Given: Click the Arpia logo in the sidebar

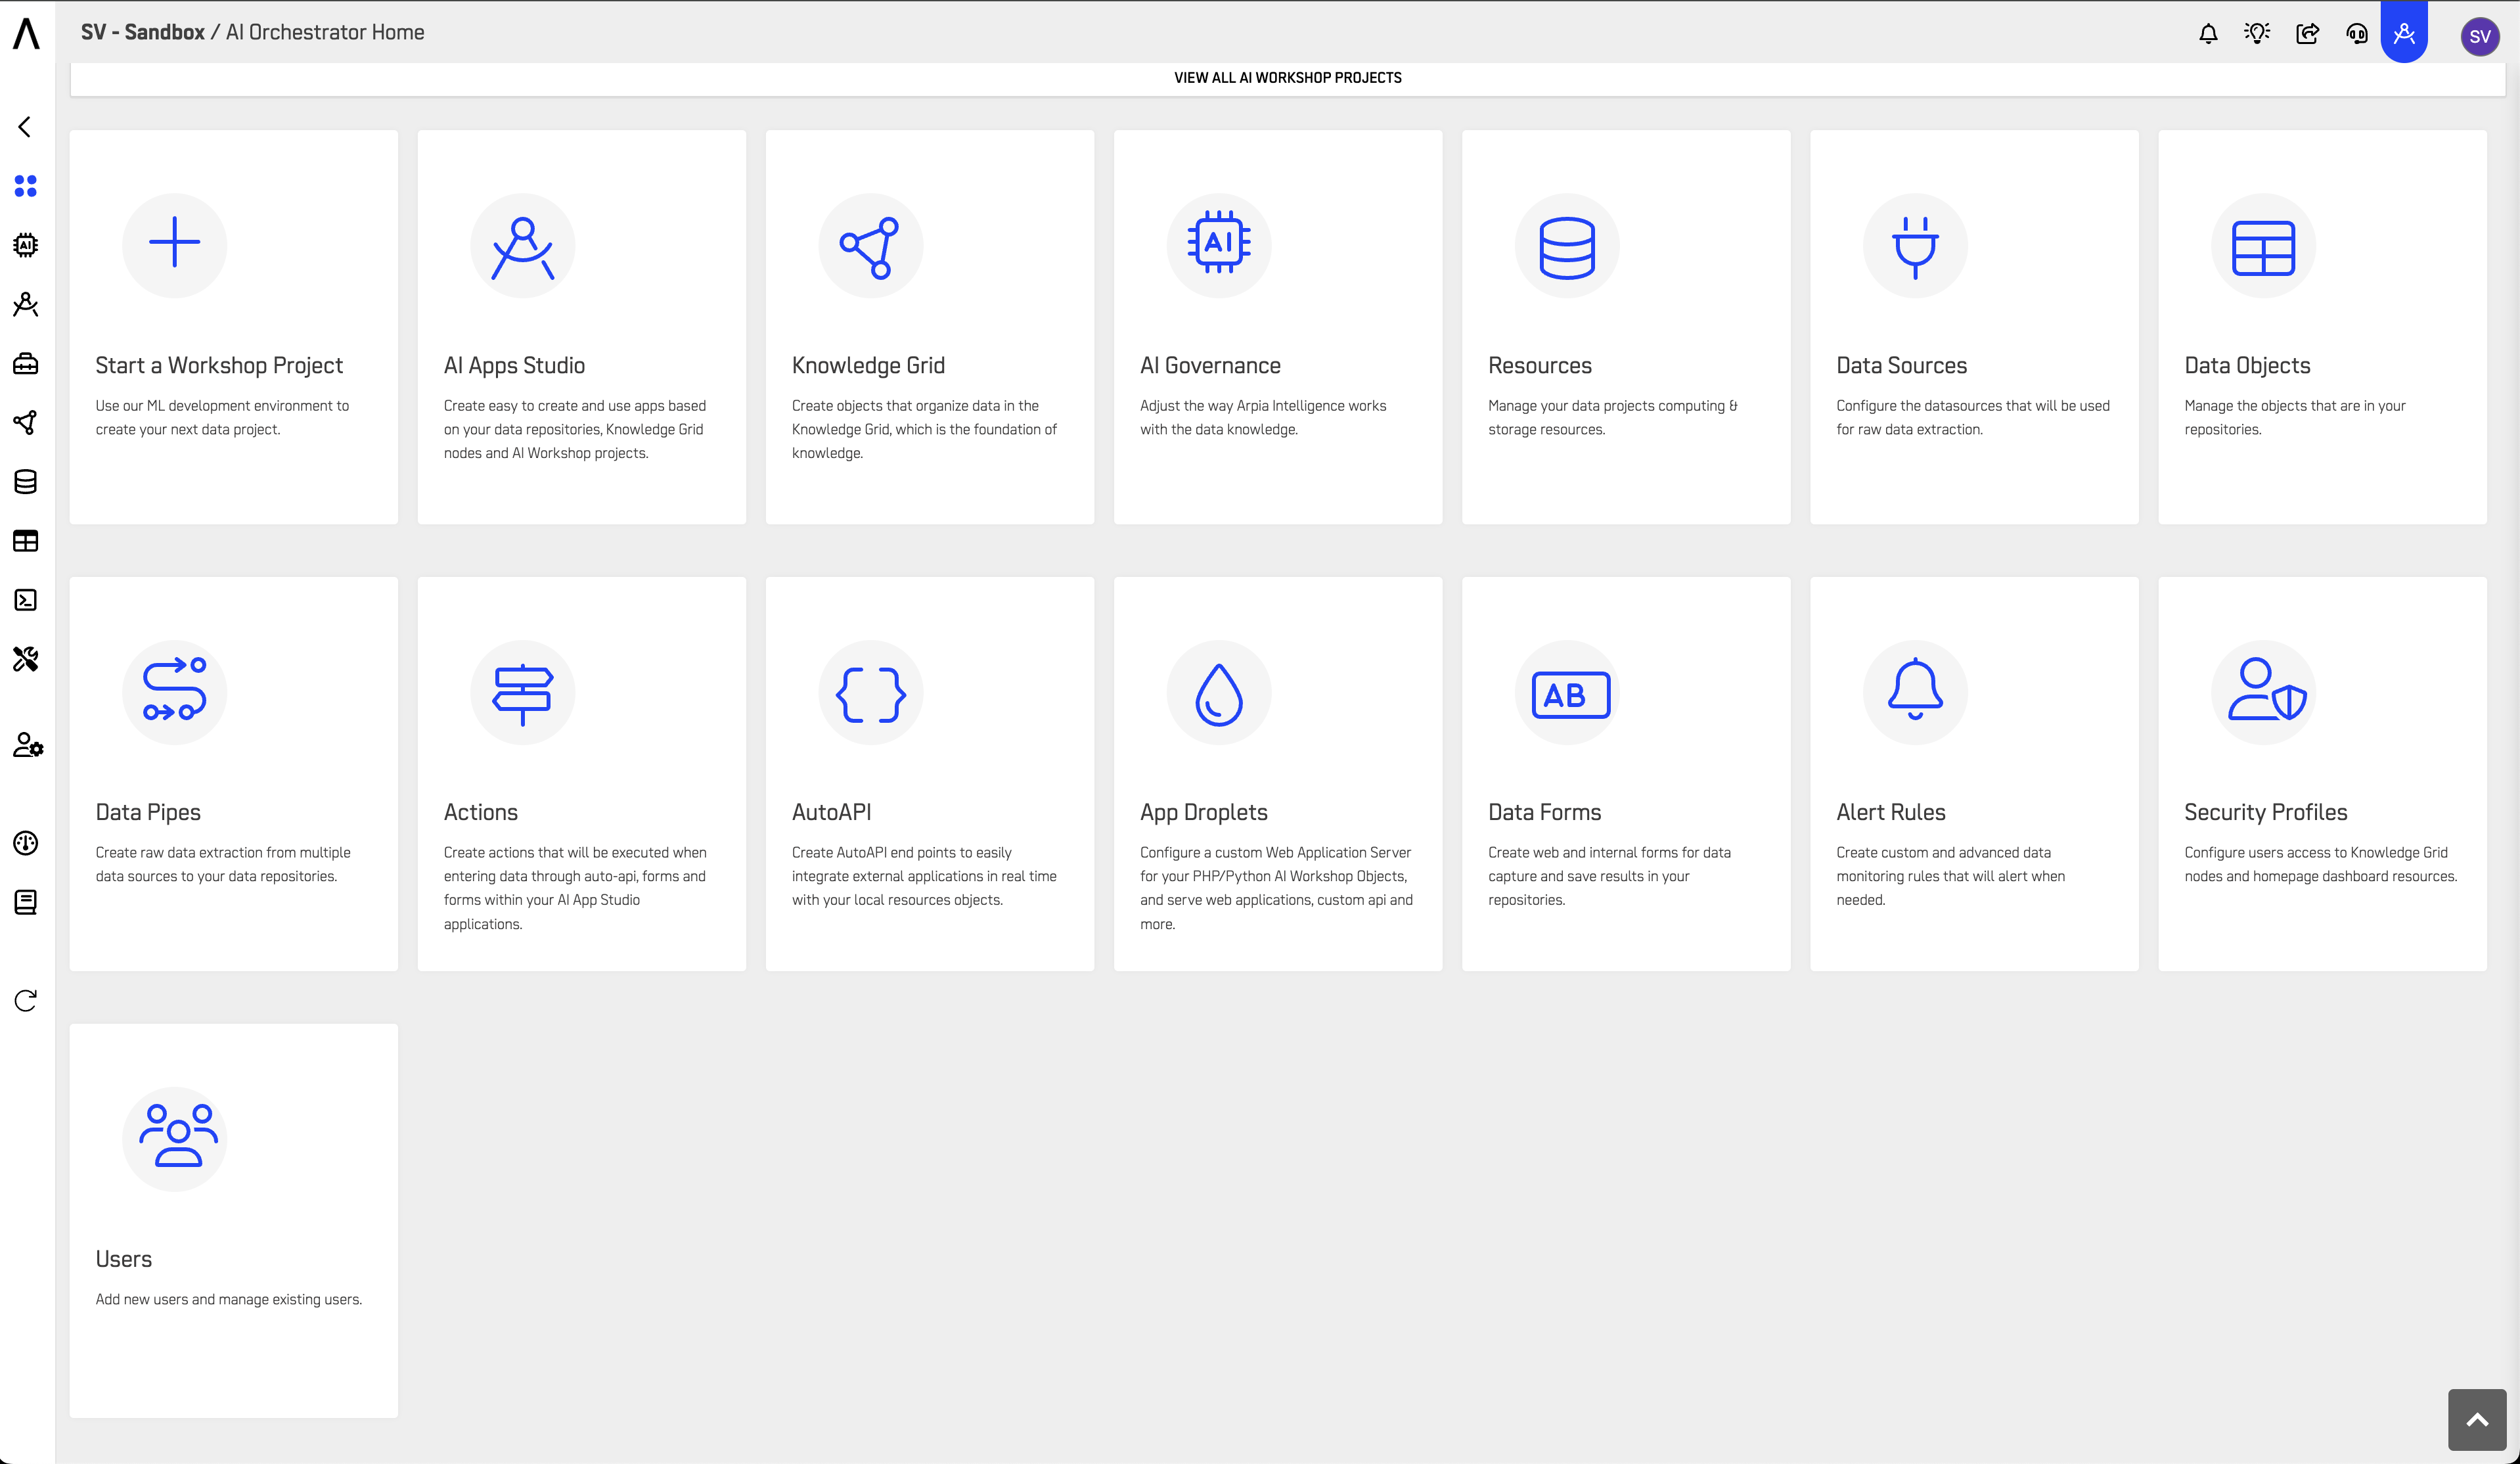Looking at the screenshot, I should [26, 33].
